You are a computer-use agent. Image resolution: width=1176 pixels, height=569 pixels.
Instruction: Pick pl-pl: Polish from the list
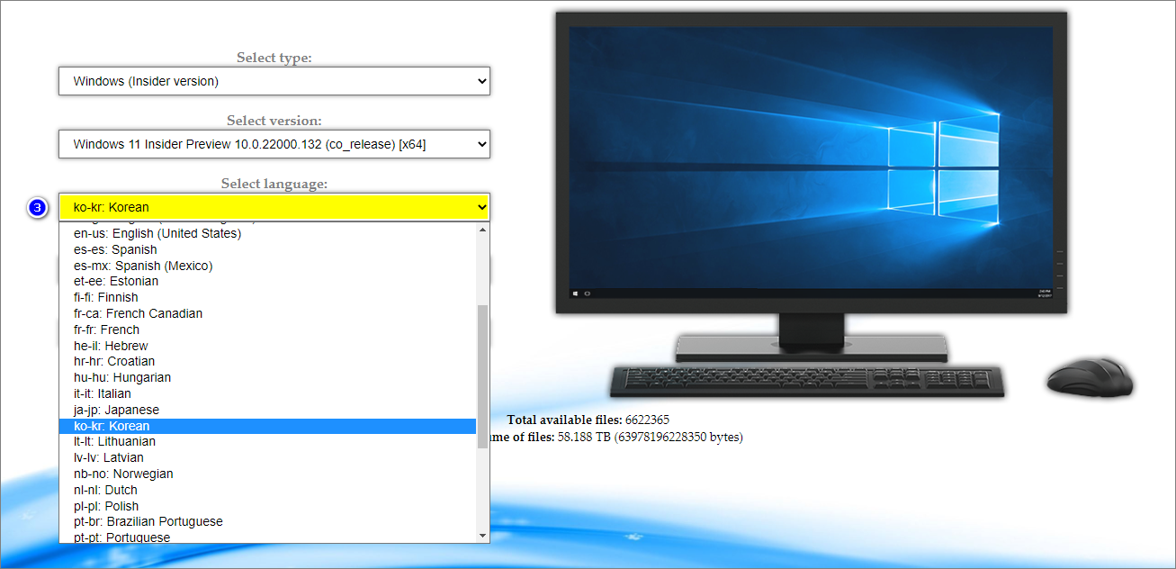click(267, 506)
